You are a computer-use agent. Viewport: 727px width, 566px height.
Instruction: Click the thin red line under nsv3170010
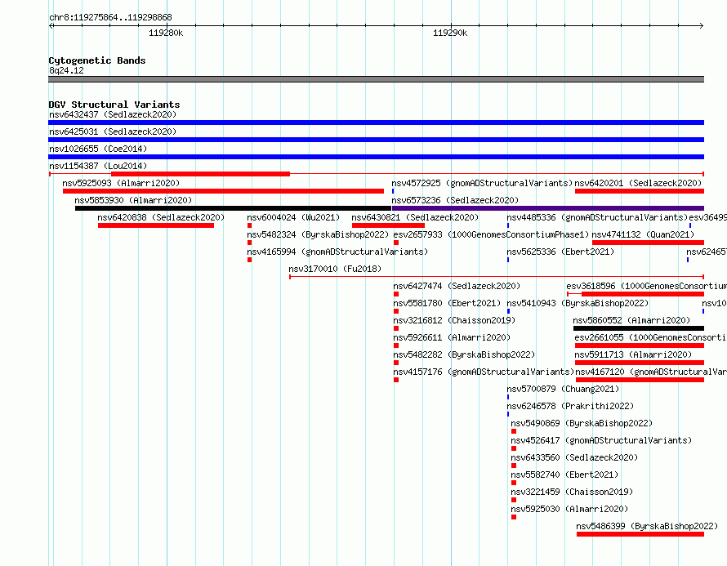pos(497,277)
